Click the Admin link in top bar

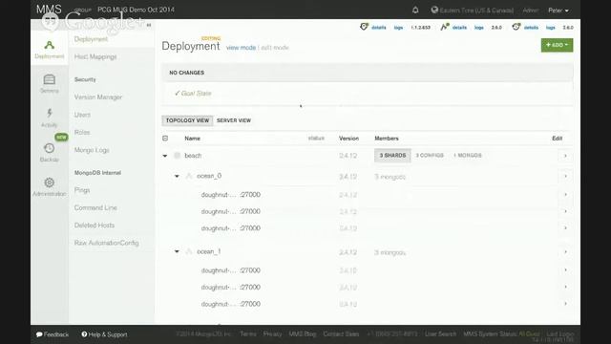531,11
